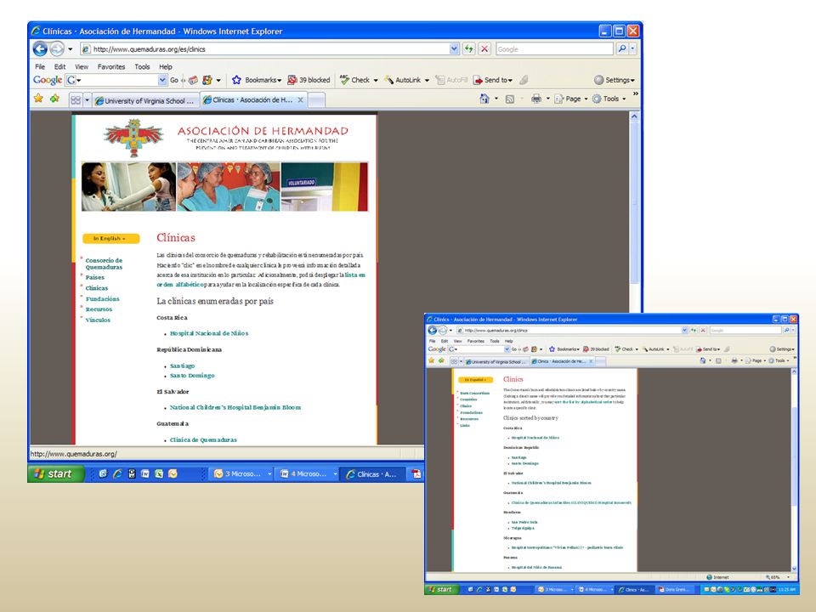The height and width of the screenshot is (612, 816).
Task: Open National Children's Hospital Benjamin Bloom link
Action: 235,407
